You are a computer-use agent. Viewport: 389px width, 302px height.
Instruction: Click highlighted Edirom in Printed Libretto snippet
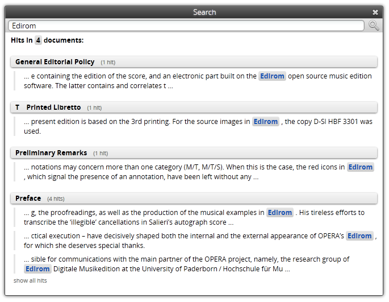point(266,122)
